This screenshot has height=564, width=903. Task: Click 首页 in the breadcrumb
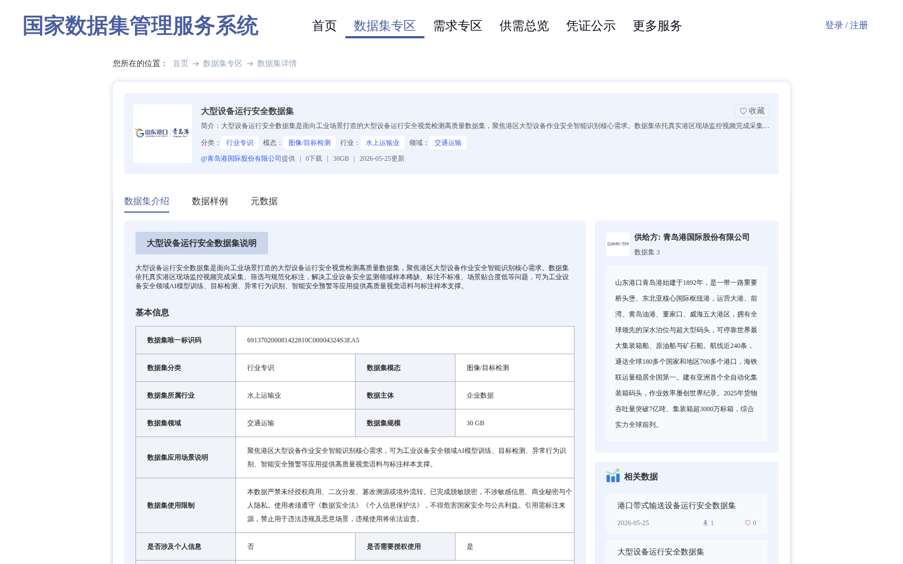click(181, 64)
